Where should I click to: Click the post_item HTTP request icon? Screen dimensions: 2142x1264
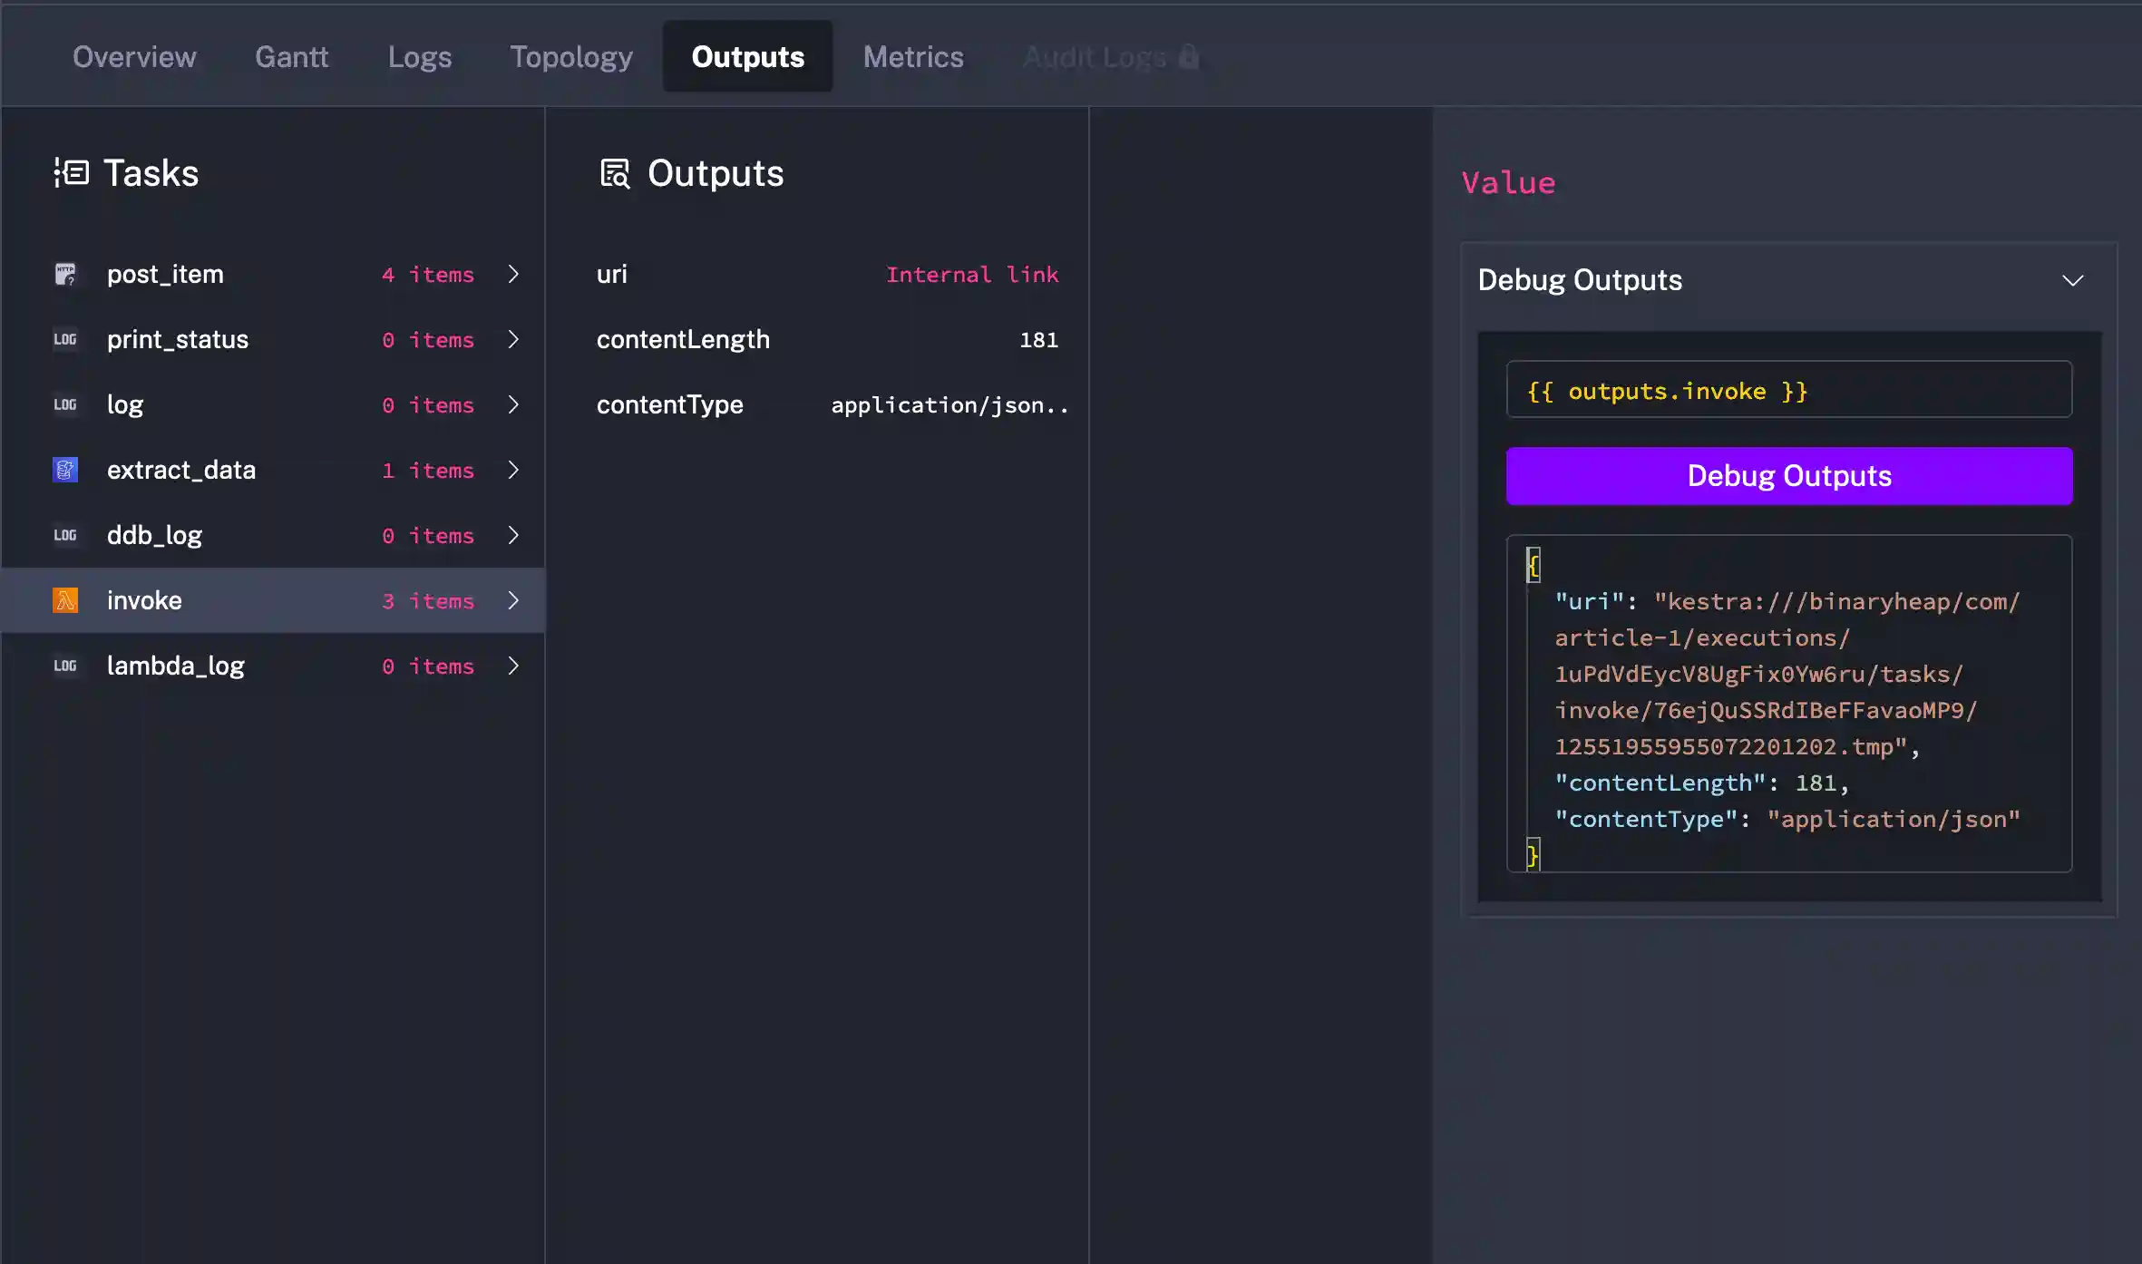click(x=65, y=274)
